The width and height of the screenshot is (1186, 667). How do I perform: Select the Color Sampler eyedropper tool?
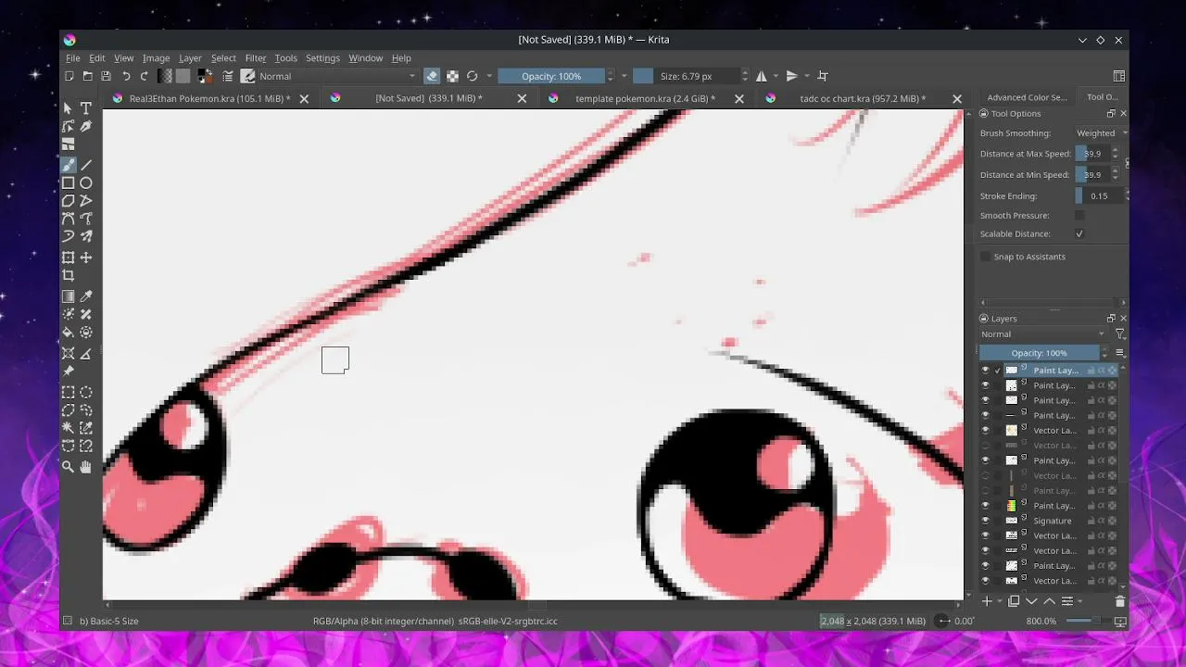click(x=86, y=296)
